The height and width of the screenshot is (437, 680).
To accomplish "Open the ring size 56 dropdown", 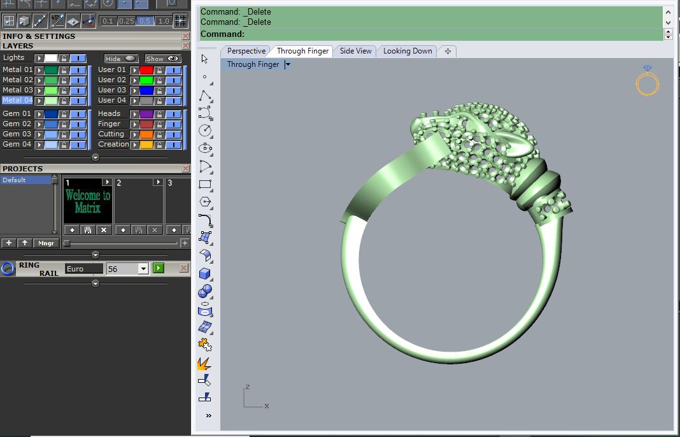I will pyautogui.click(x=145, y=268).
